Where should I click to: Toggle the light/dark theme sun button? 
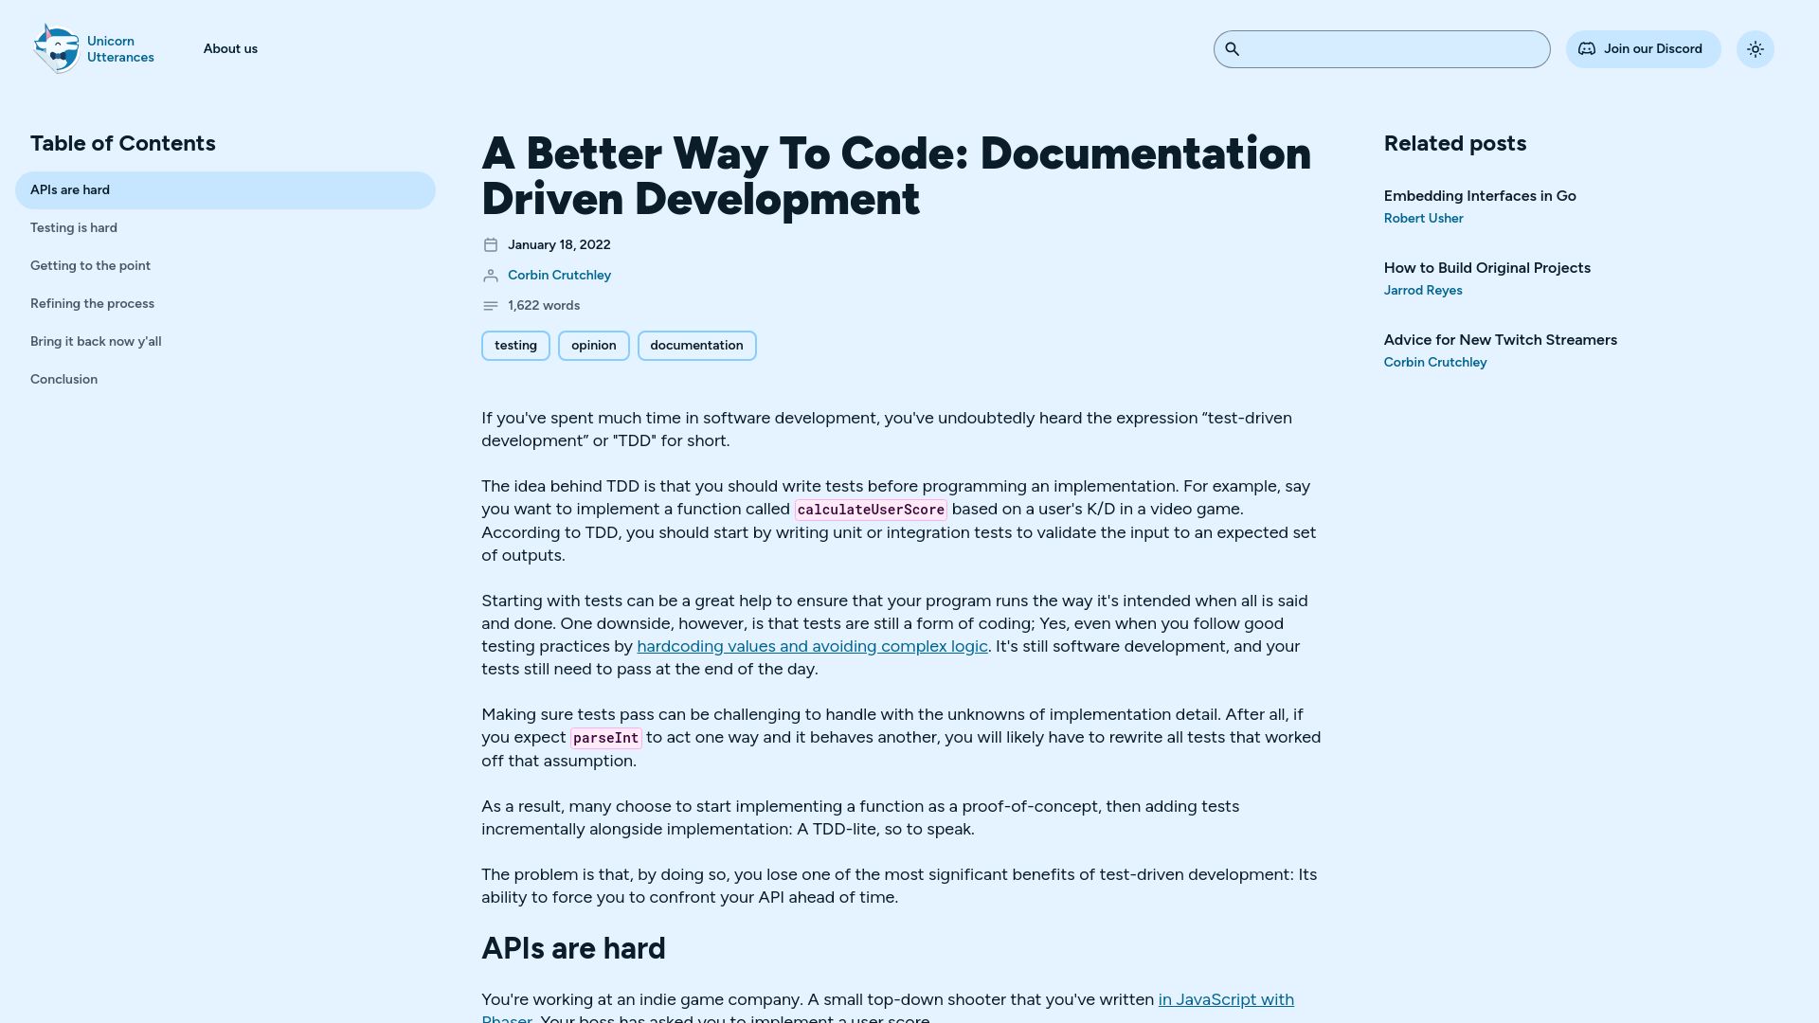(1756, 49)
